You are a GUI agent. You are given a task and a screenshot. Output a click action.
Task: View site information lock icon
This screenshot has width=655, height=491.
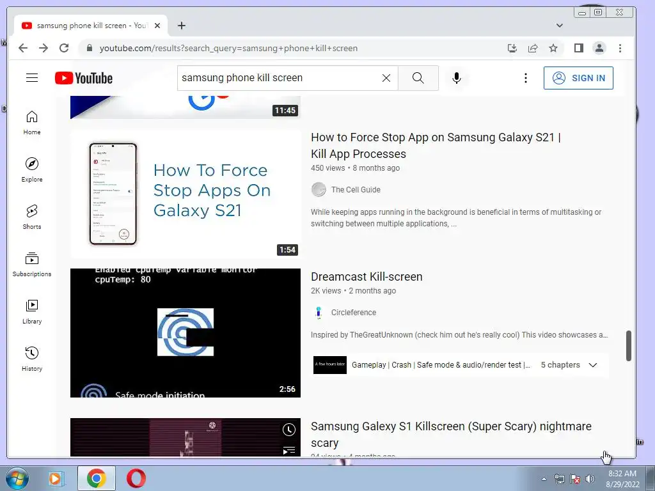pyautogui.click(x=89, y=48)
